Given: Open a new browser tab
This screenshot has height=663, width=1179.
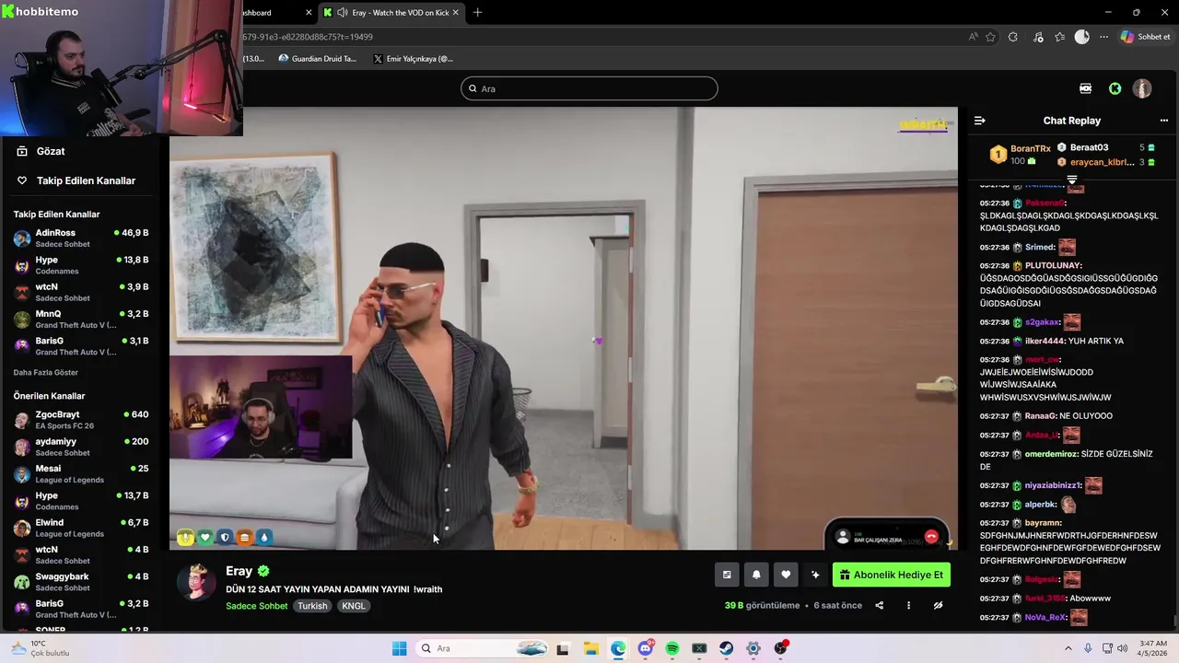Looking at the screenshot, I should pyautogui.click(x=477, y=13).
